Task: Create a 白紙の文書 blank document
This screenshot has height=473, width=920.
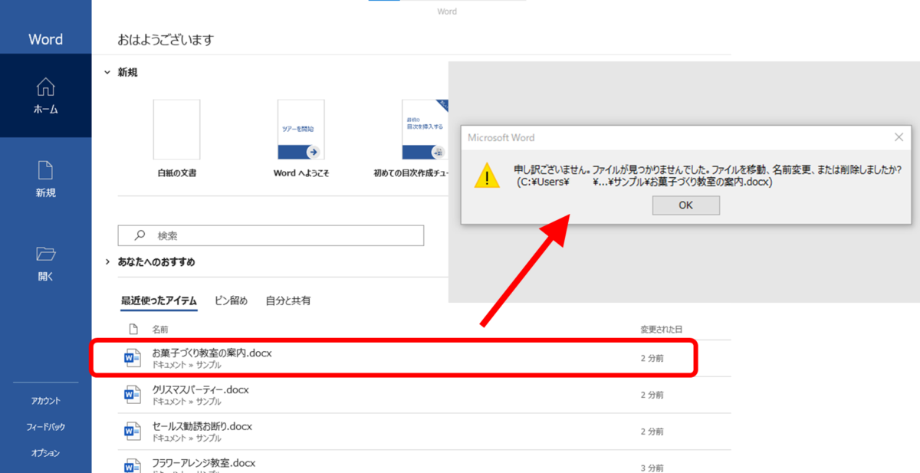Action: 176,139
